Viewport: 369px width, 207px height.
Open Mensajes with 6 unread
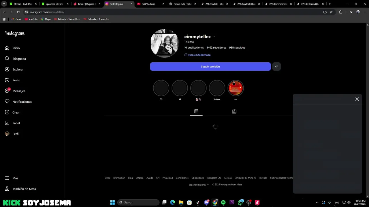click(x=15, y=91)
